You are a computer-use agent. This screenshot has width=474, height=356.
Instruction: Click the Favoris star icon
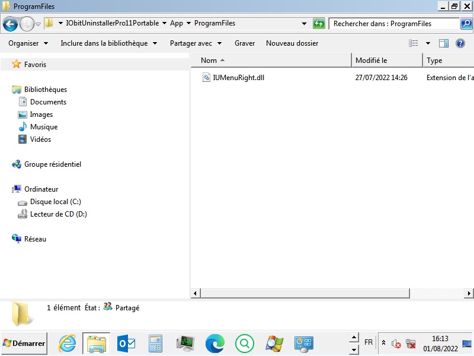tap(17, 64)
